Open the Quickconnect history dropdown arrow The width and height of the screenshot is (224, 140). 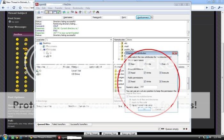pyautogui.click(x=152, y=17)
